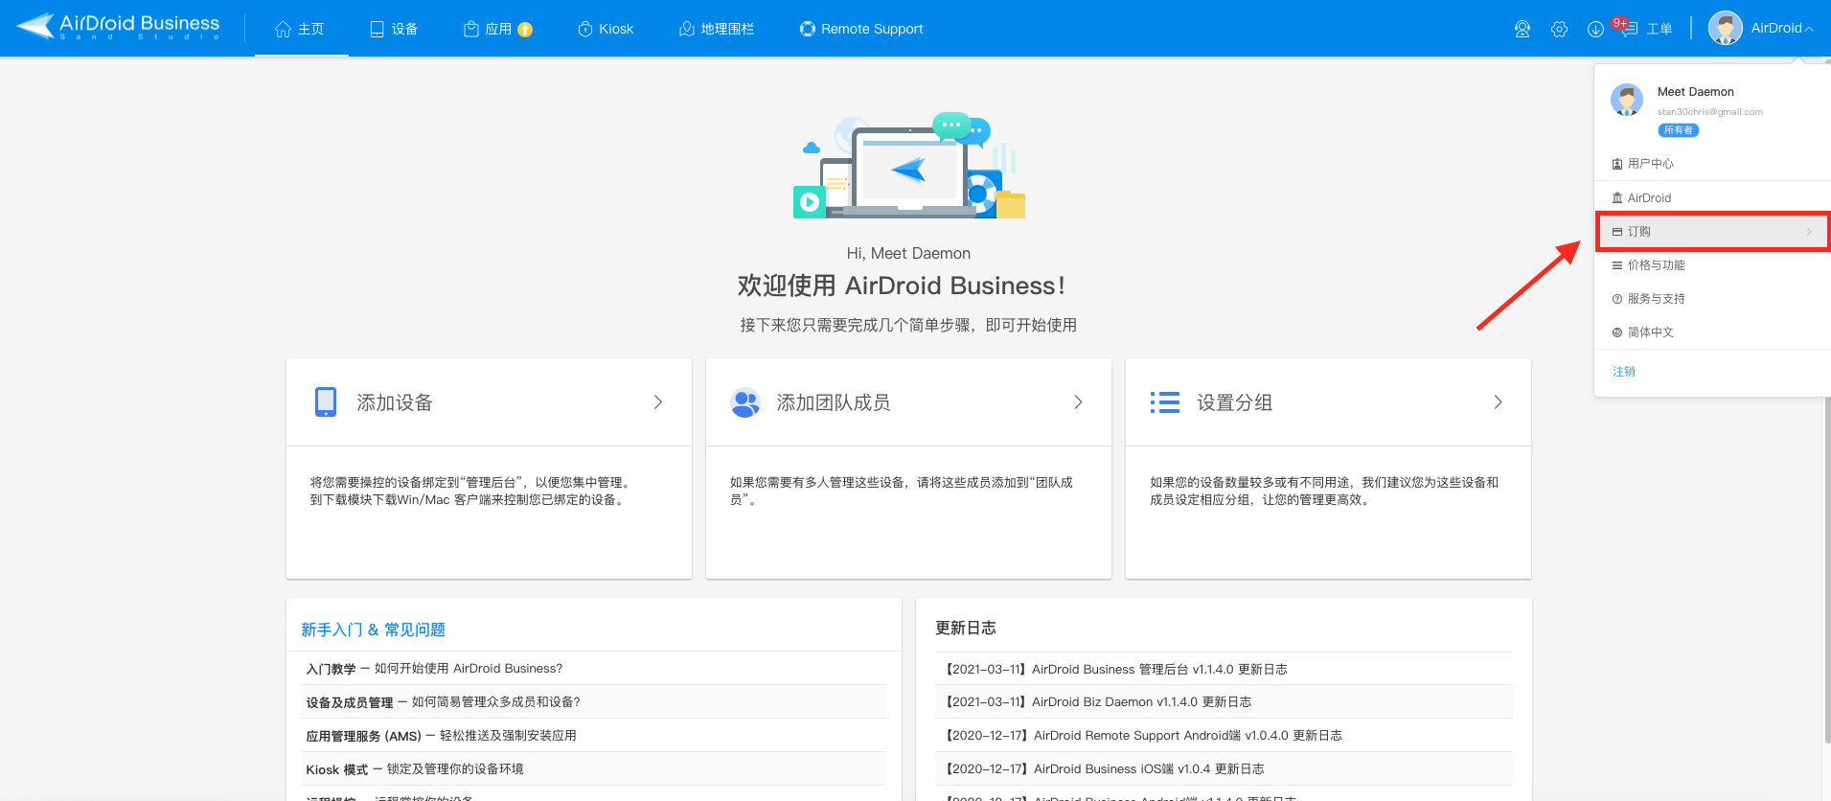Click the stan30chris@gmail.com email text
Screen dimensions: 1831x801
tap(1710, 112)
